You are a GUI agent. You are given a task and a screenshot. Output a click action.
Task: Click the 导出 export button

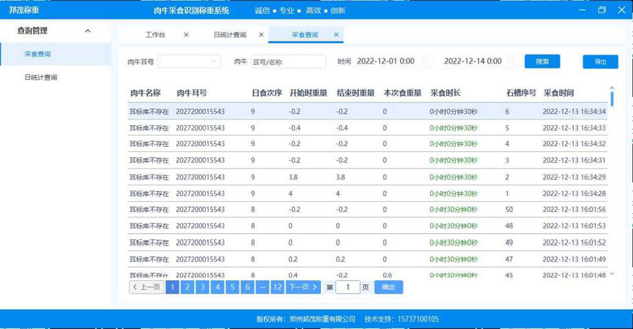(600, 61)
